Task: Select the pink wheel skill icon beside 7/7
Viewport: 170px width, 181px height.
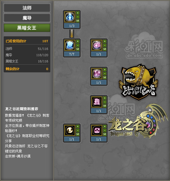Action: click(97, 45)
